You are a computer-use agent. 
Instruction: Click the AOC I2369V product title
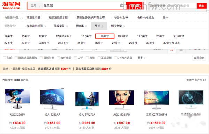[x=17, y=114]
